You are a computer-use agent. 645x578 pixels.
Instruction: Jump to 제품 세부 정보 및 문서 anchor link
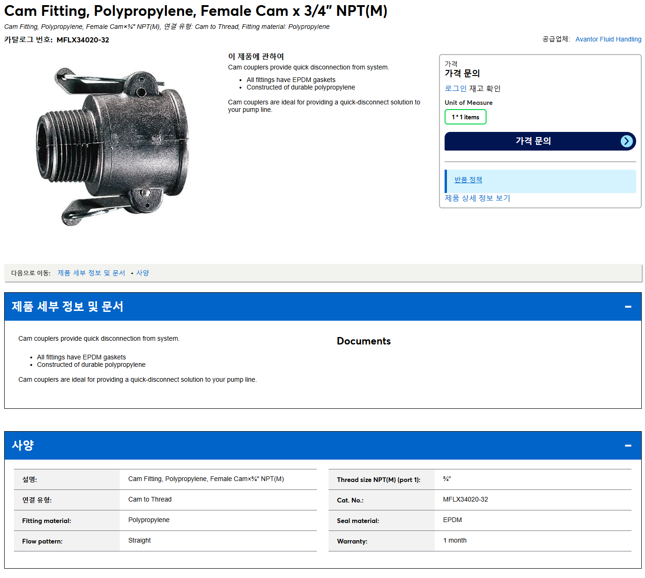tap(91, 273)
